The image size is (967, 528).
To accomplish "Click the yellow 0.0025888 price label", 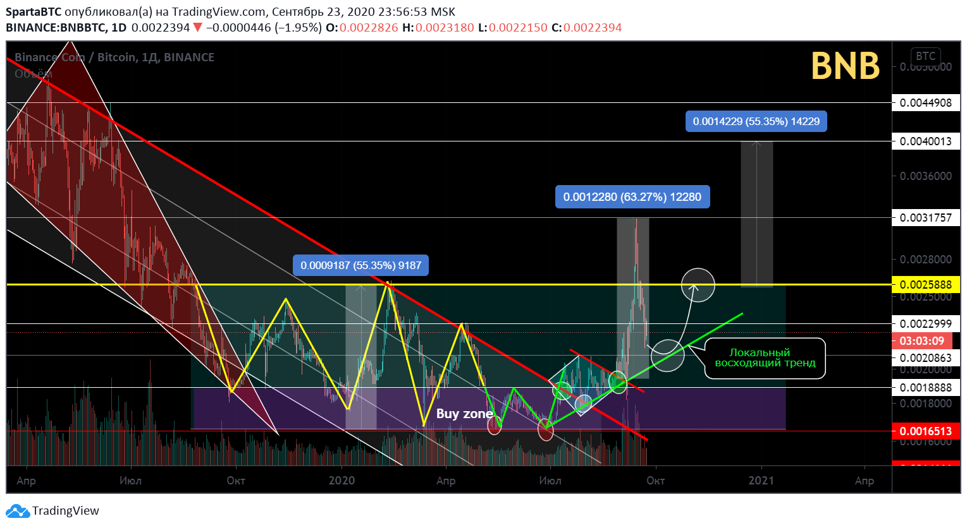I will point(925,284).
